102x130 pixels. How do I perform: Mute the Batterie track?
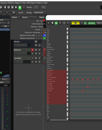click(x=36, y=50)
